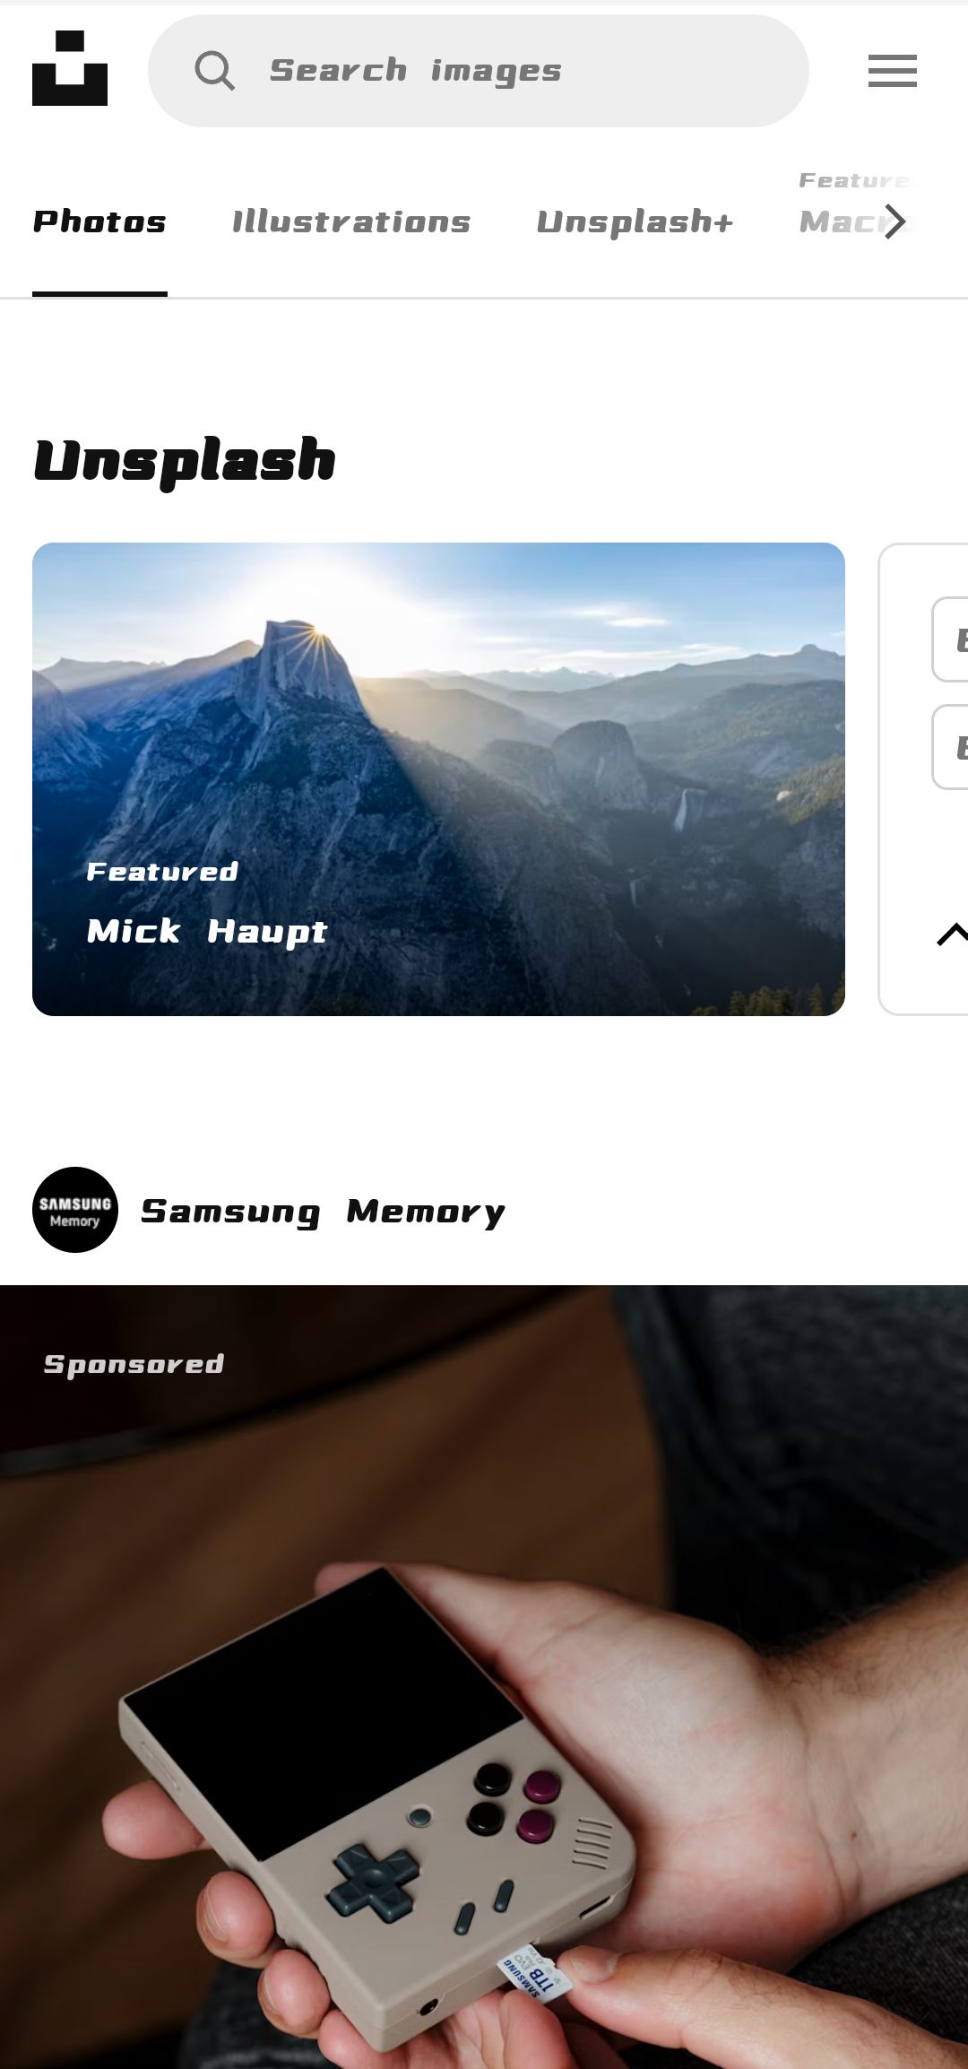Open the Unsplash+ tab

click(x=635, y=222)
